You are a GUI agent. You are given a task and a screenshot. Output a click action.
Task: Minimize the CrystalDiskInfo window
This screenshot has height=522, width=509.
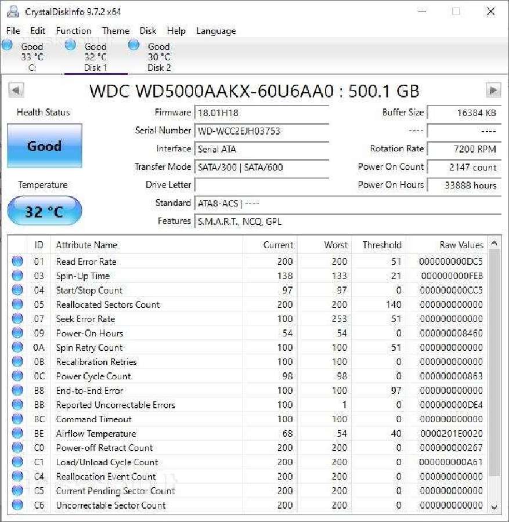[422, 12]
